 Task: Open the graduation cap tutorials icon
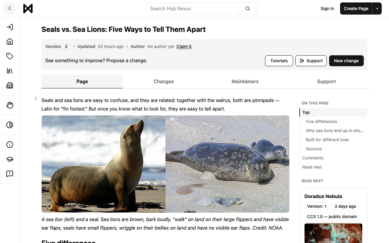point(10,159)
